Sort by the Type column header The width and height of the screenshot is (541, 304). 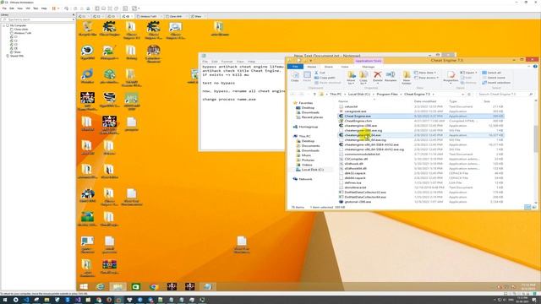click(453, 101)
